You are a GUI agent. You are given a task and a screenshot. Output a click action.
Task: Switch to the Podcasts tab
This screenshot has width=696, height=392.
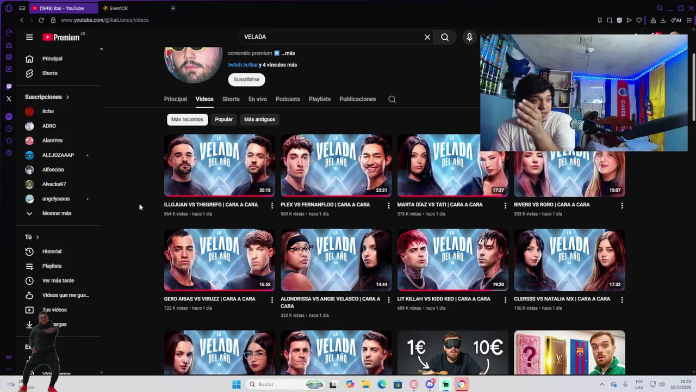(x=288, y=99)
